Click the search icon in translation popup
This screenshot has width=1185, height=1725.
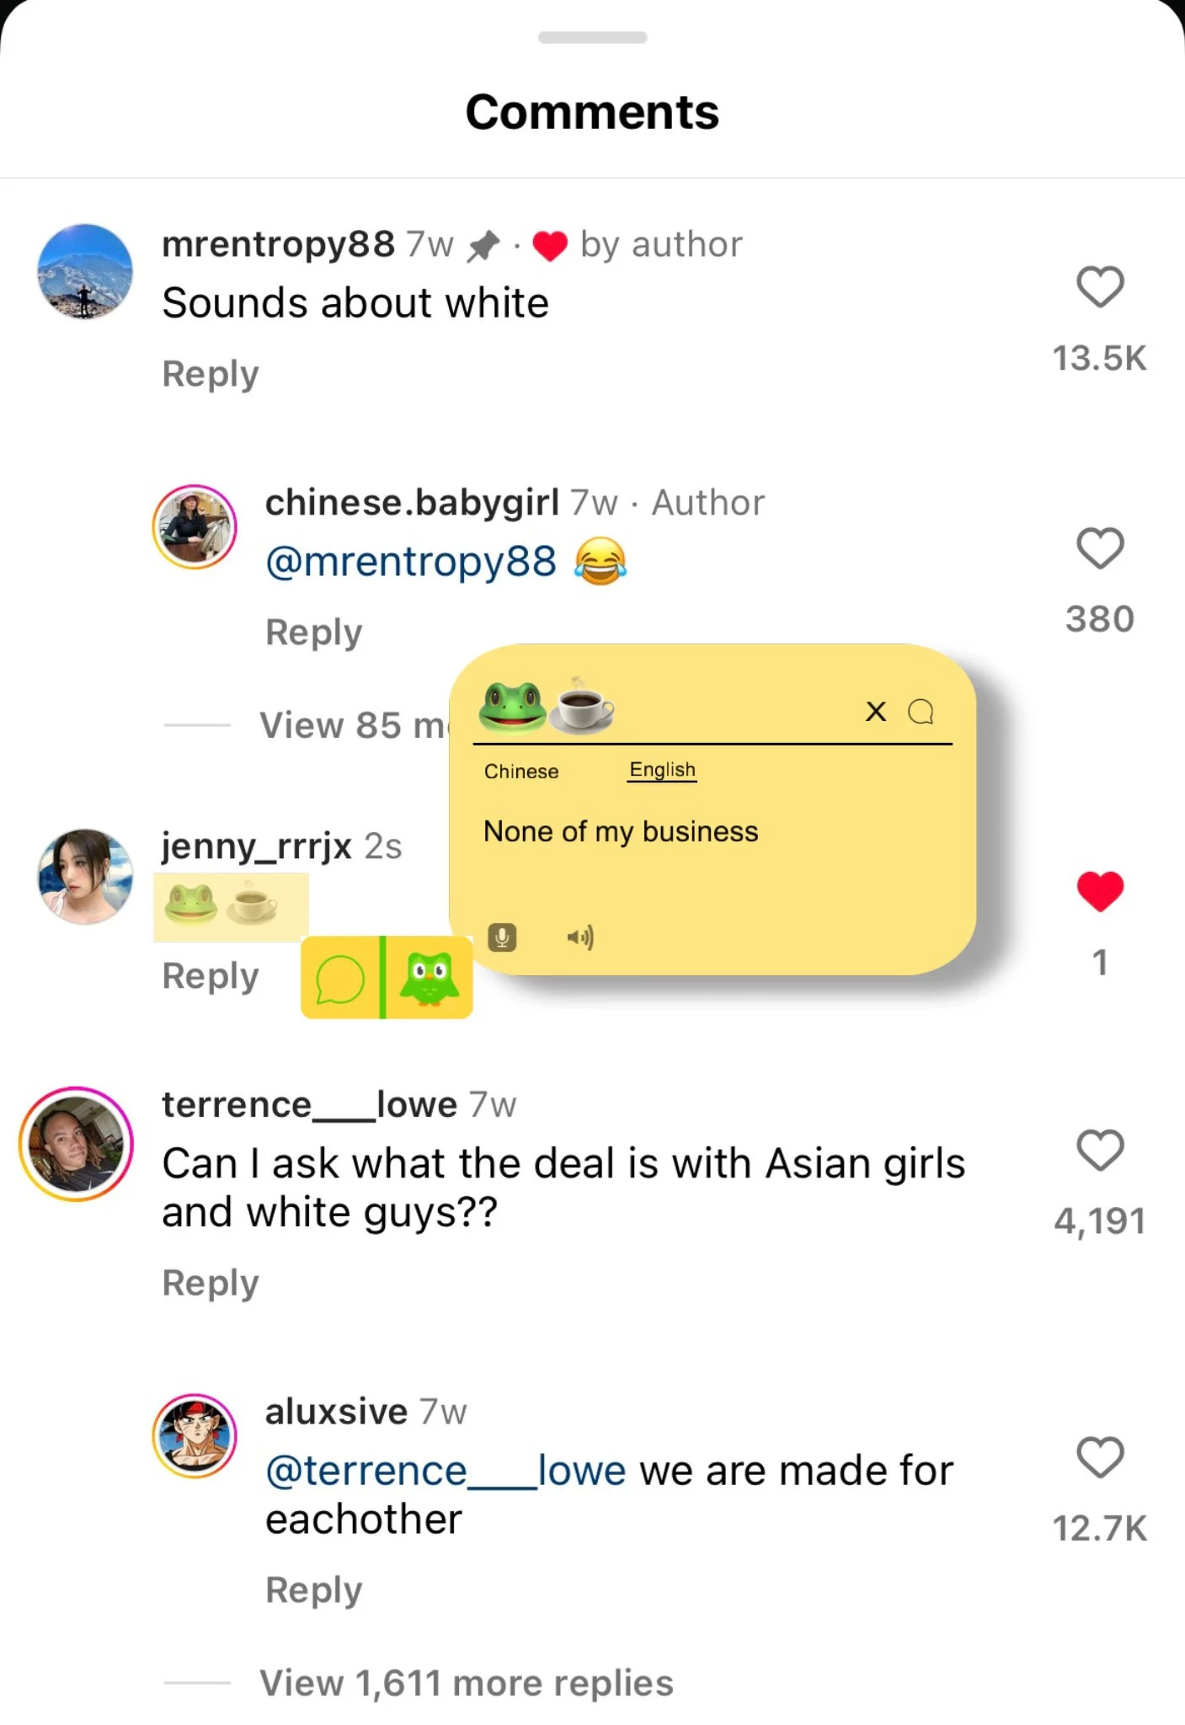point(921,712)
